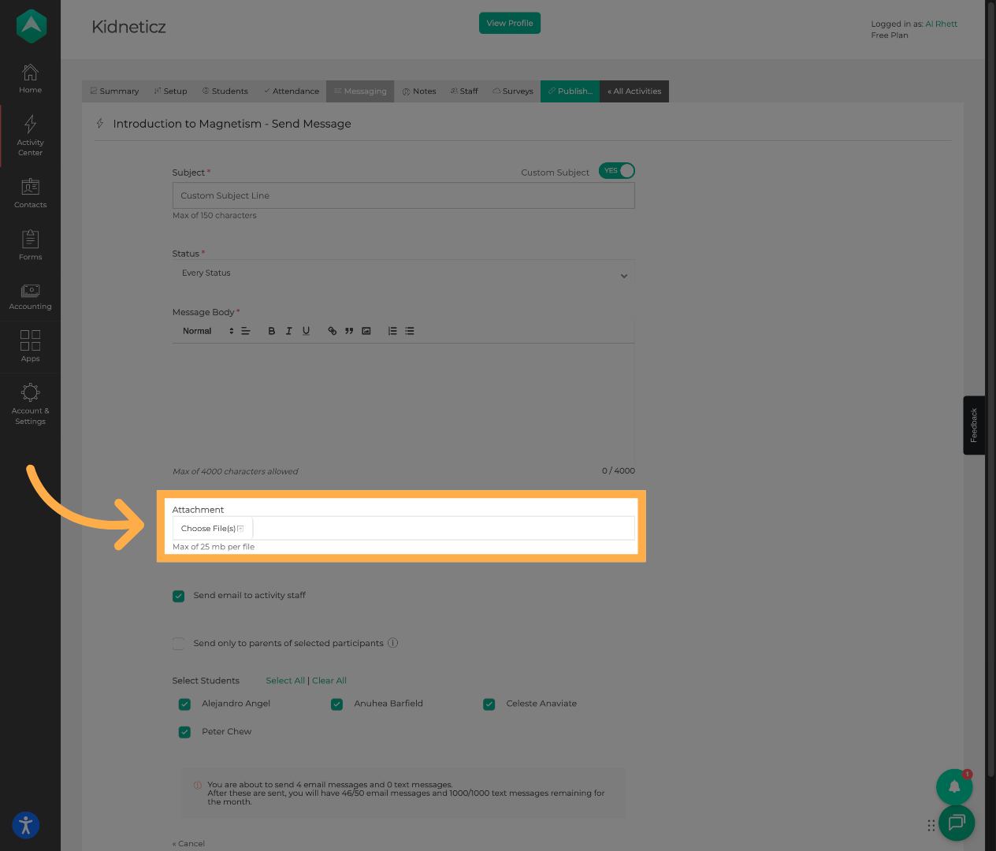Open the Publish tab dropdown

(570, 91)
